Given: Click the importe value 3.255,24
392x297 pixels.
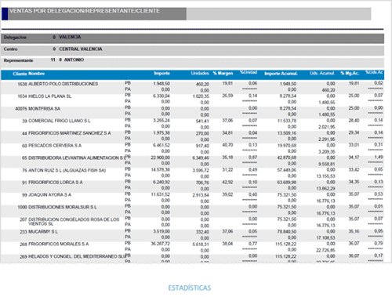Looking at the screenshot, I should click(162, 121).
